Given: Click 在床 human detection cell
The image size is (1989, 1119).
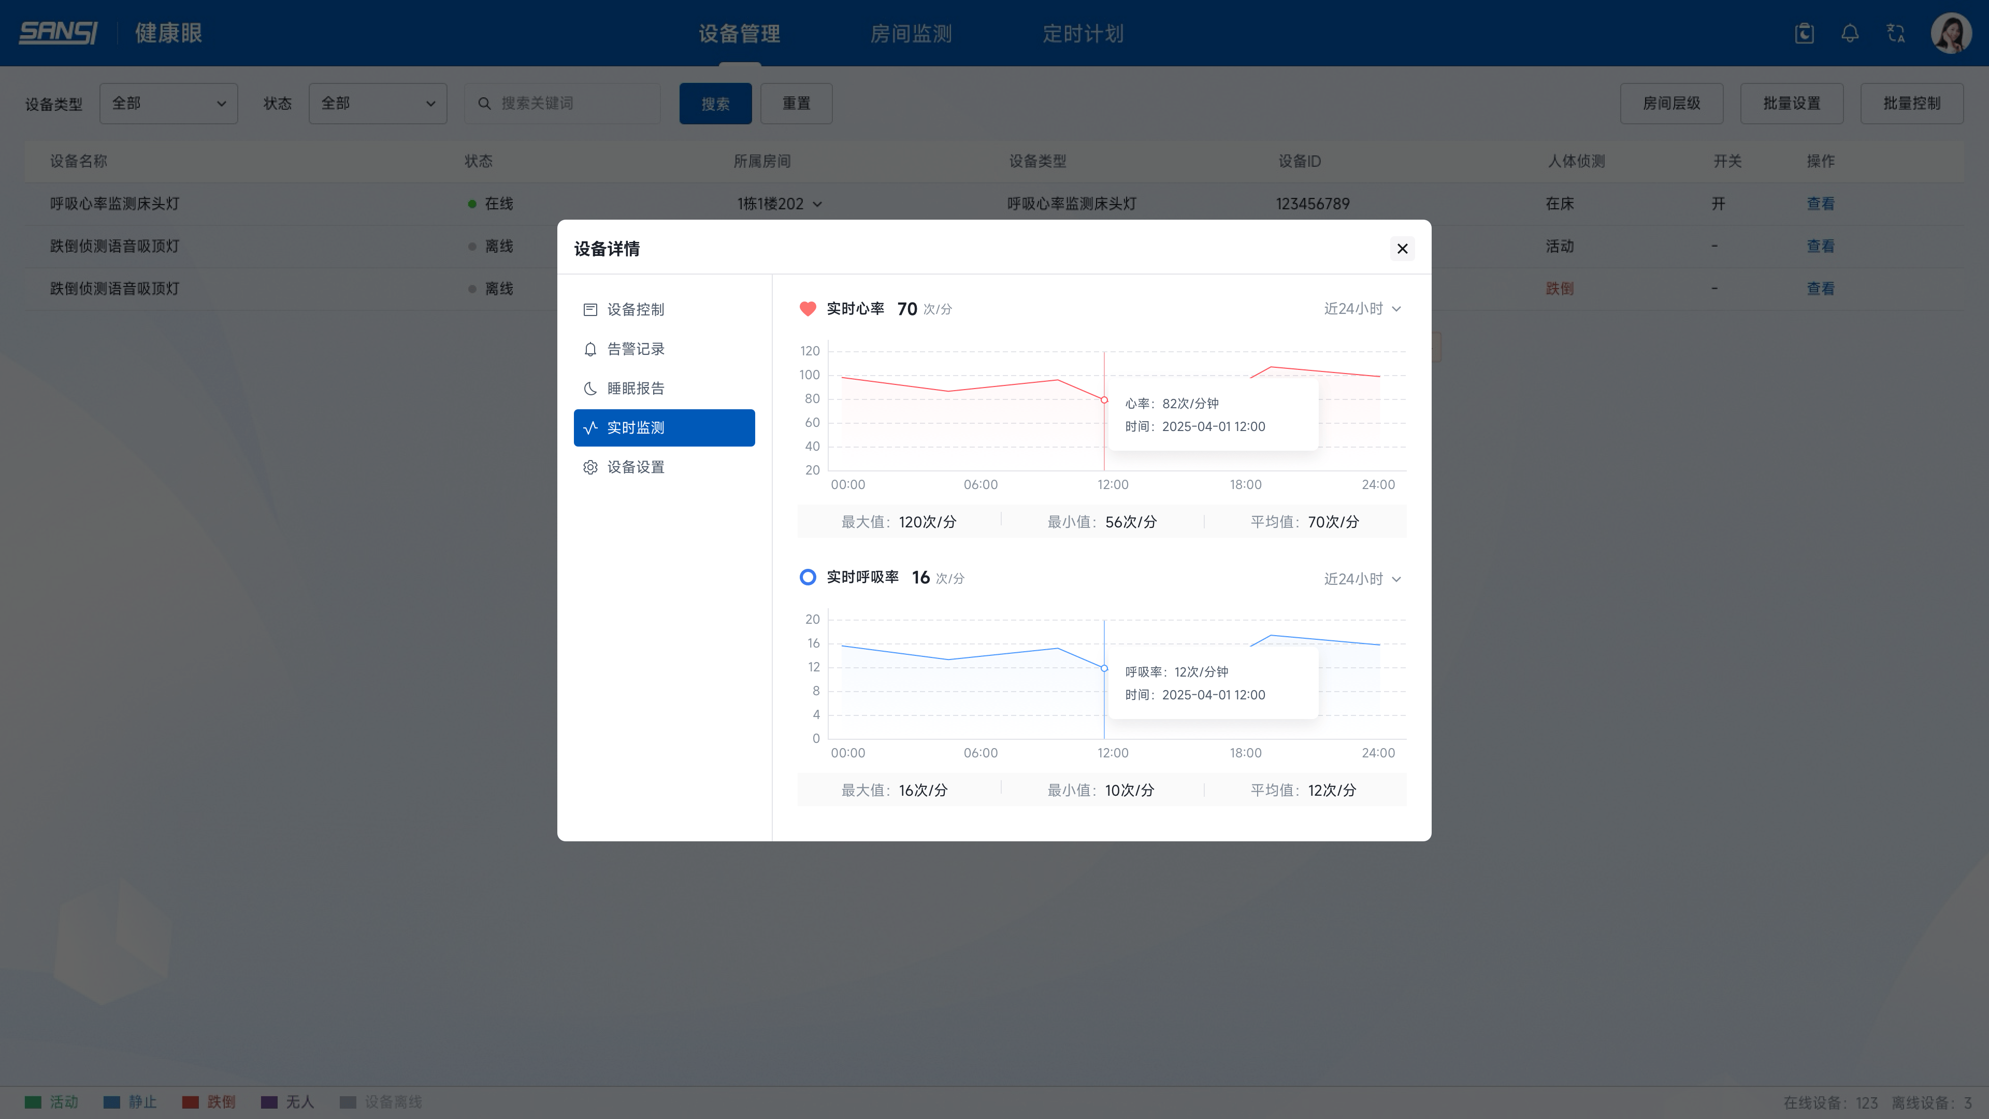Looking at the screenshot, I should [1560, 204].
